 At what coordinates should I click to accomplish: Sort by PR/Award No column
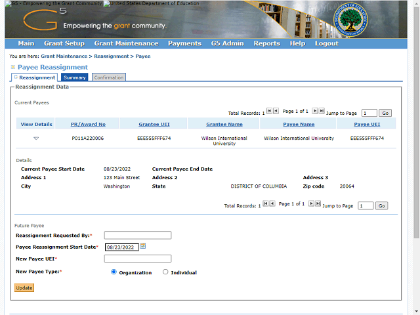click(88, 124)
